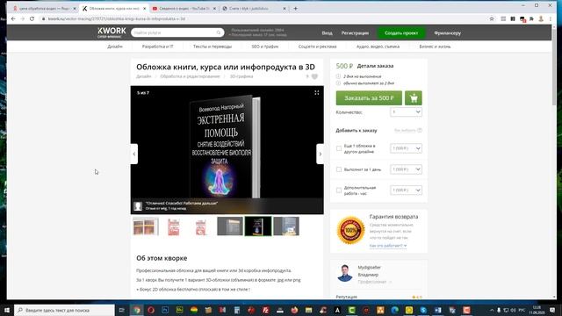Open the Windows Start menu
The width and height of the screenshot is (562, 316).
[6, 310]
